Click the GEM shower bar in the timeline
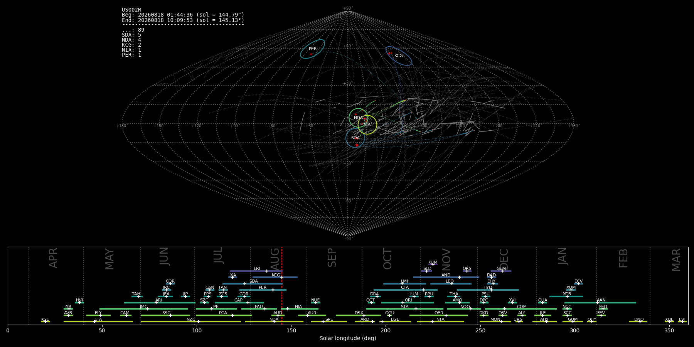Screen dimensions: 694x347 click(501, 271)
